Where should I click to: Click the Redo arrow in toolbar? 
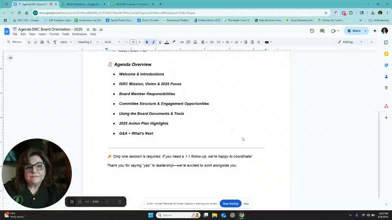(35, 42)
